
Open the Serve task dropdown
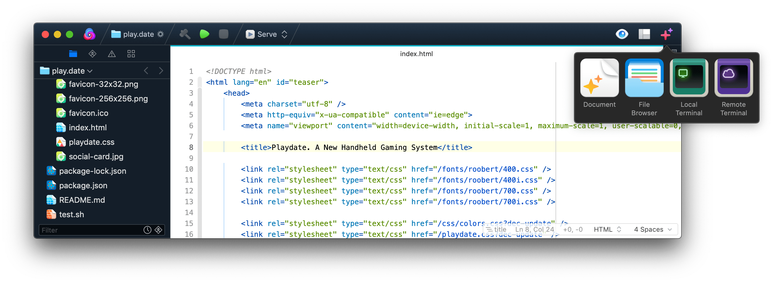point(267,34)
